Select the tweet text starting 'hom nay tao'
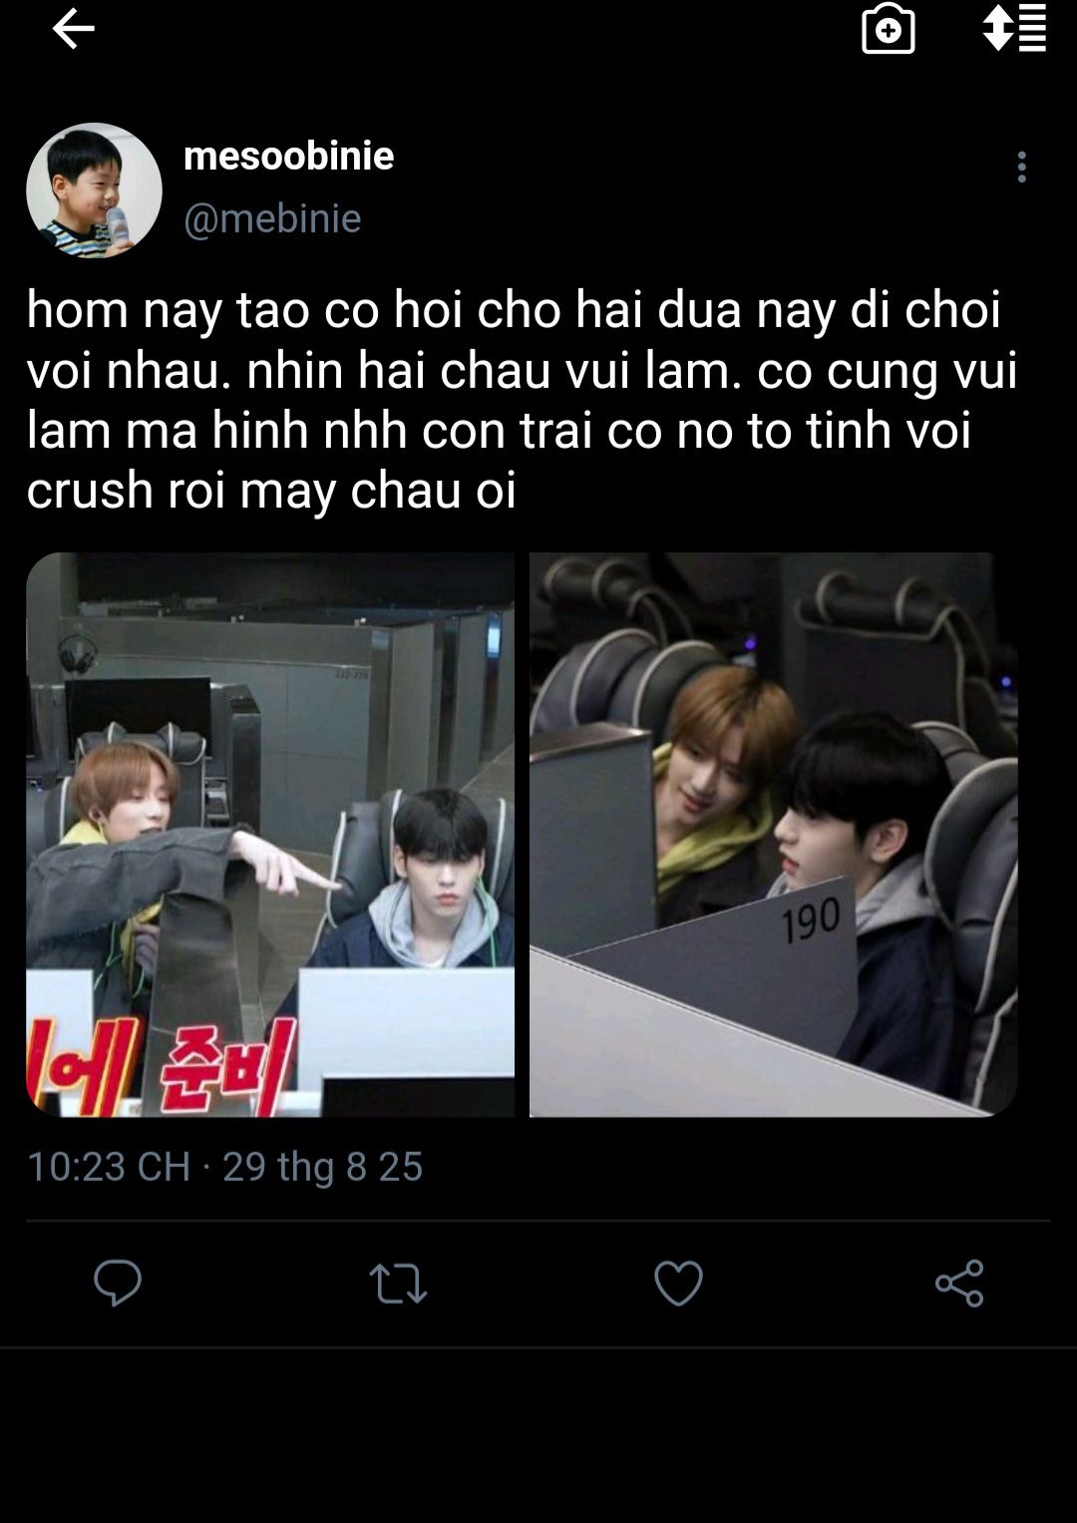1077x1523 pixels. 523,399
